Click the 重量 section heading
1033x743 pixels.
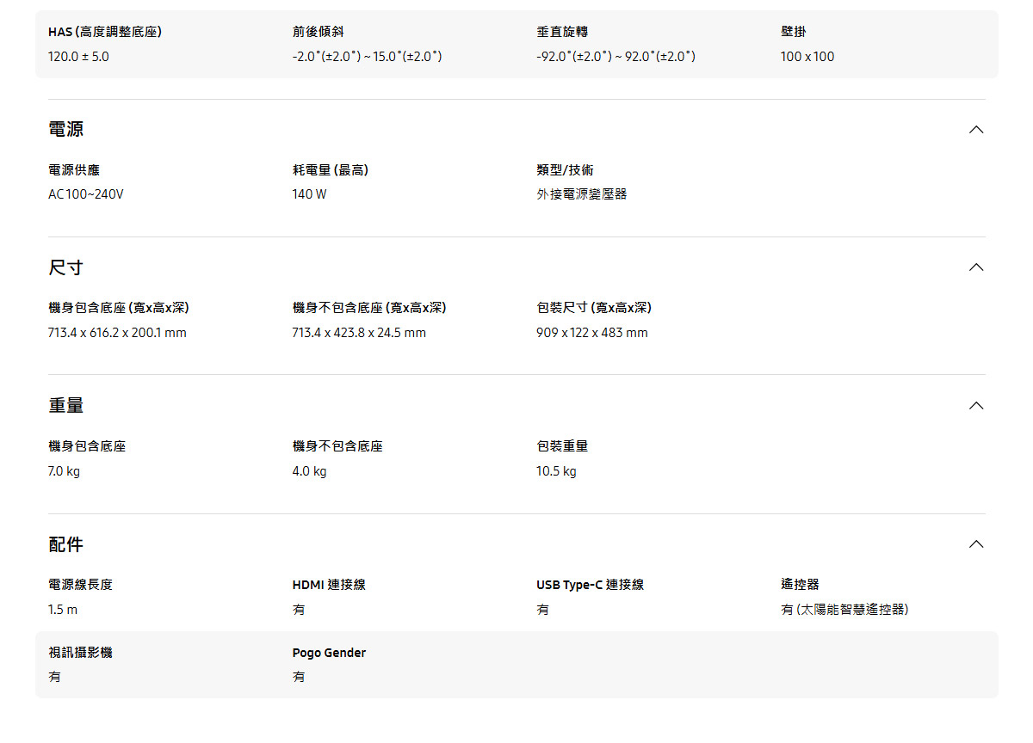66,406
